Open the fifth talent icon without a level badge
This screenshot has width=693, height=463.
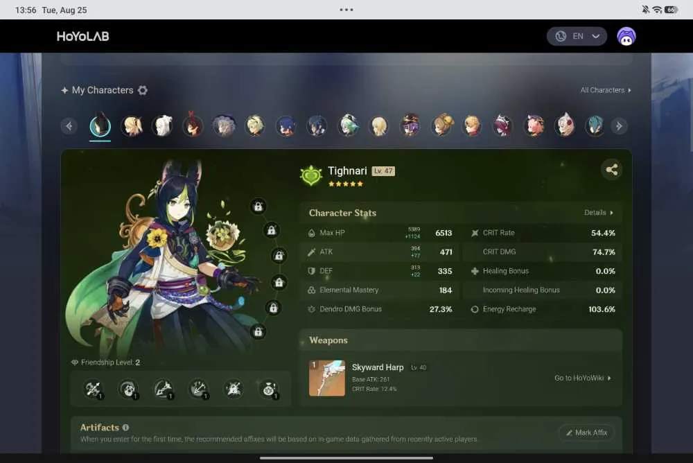234,389
